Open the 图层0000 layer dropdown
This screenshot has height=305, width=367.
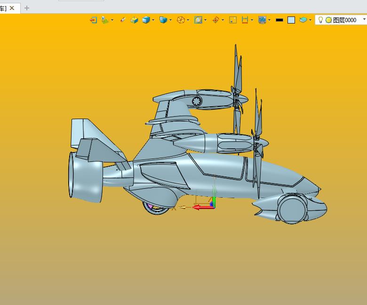coord(364,20)
